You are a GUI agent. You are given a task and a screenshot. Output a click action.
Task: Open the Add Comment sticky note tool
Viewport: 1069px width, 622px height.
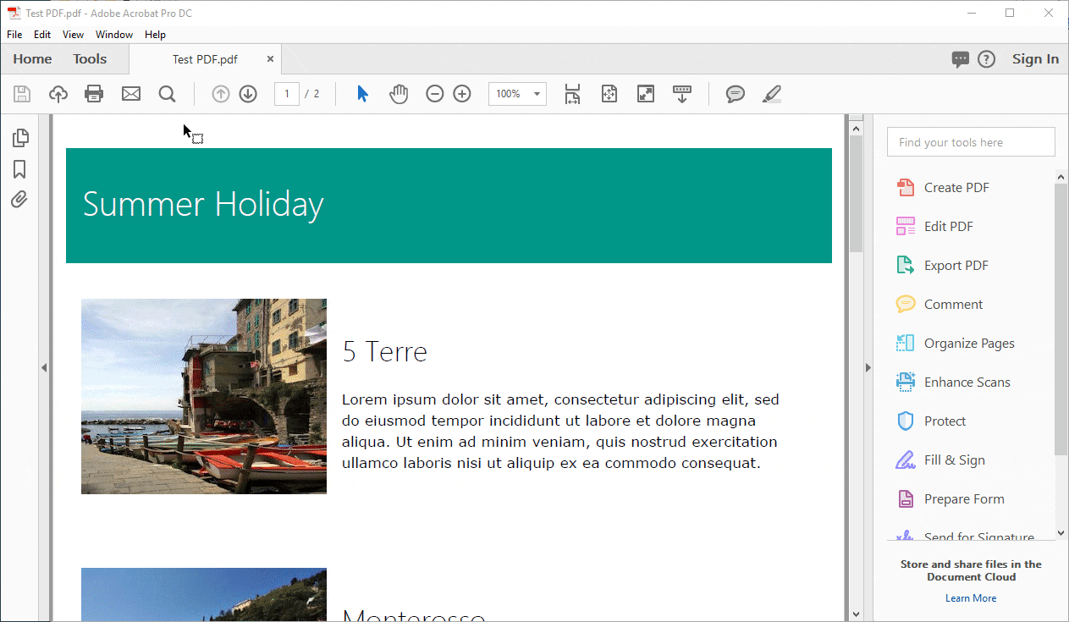(736, 94)
